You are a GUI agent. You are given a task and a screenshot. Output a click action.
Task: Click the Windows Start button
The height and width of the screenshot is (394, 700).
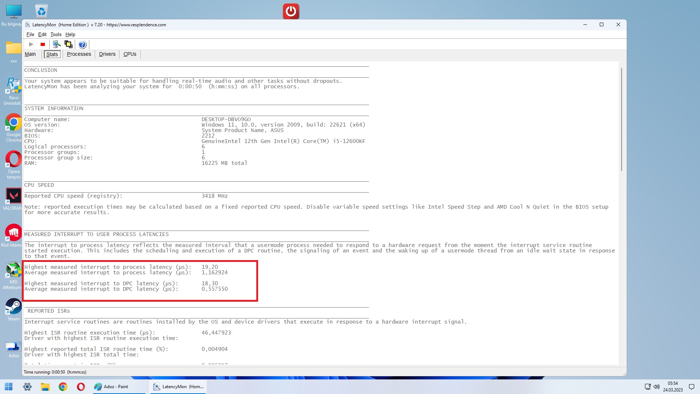9,387
